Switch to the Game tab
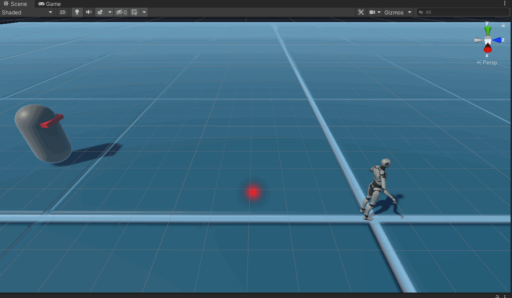The width and height of the screenshot is (512, 298). coord(50,4)
